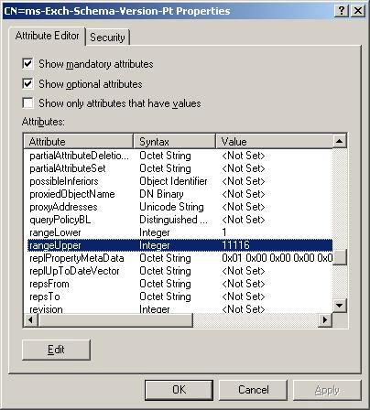The image size is (370, 410).
Task: Click the horizontal scroll left arrow
Action: click(x=30, y=320)
